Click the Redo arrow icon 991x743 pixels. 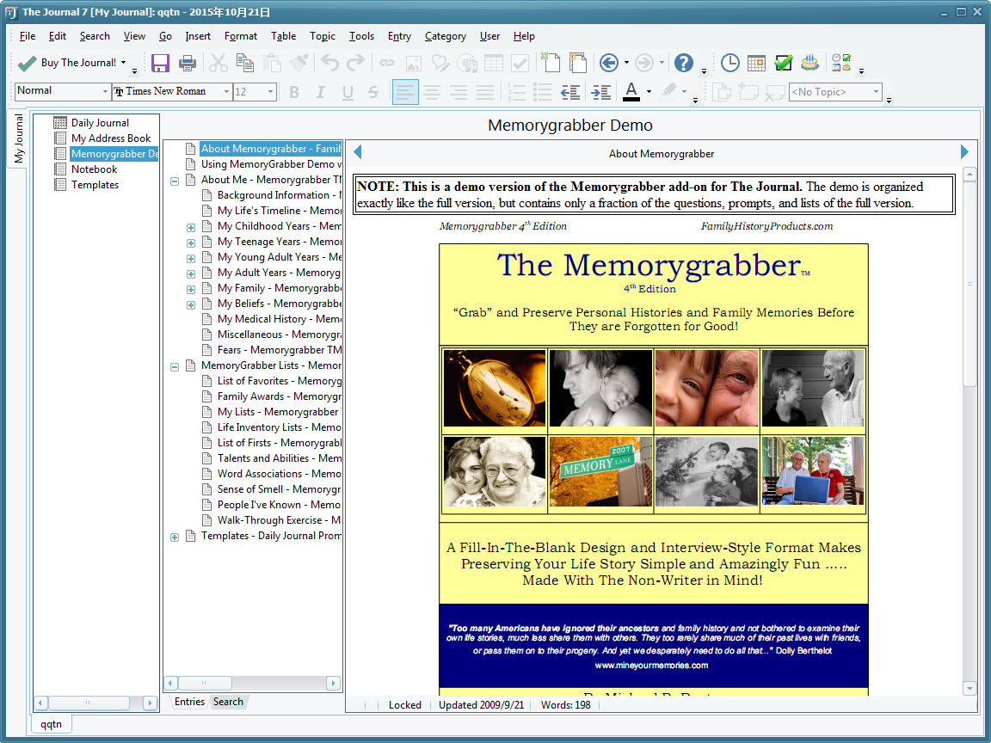point(356,63)
